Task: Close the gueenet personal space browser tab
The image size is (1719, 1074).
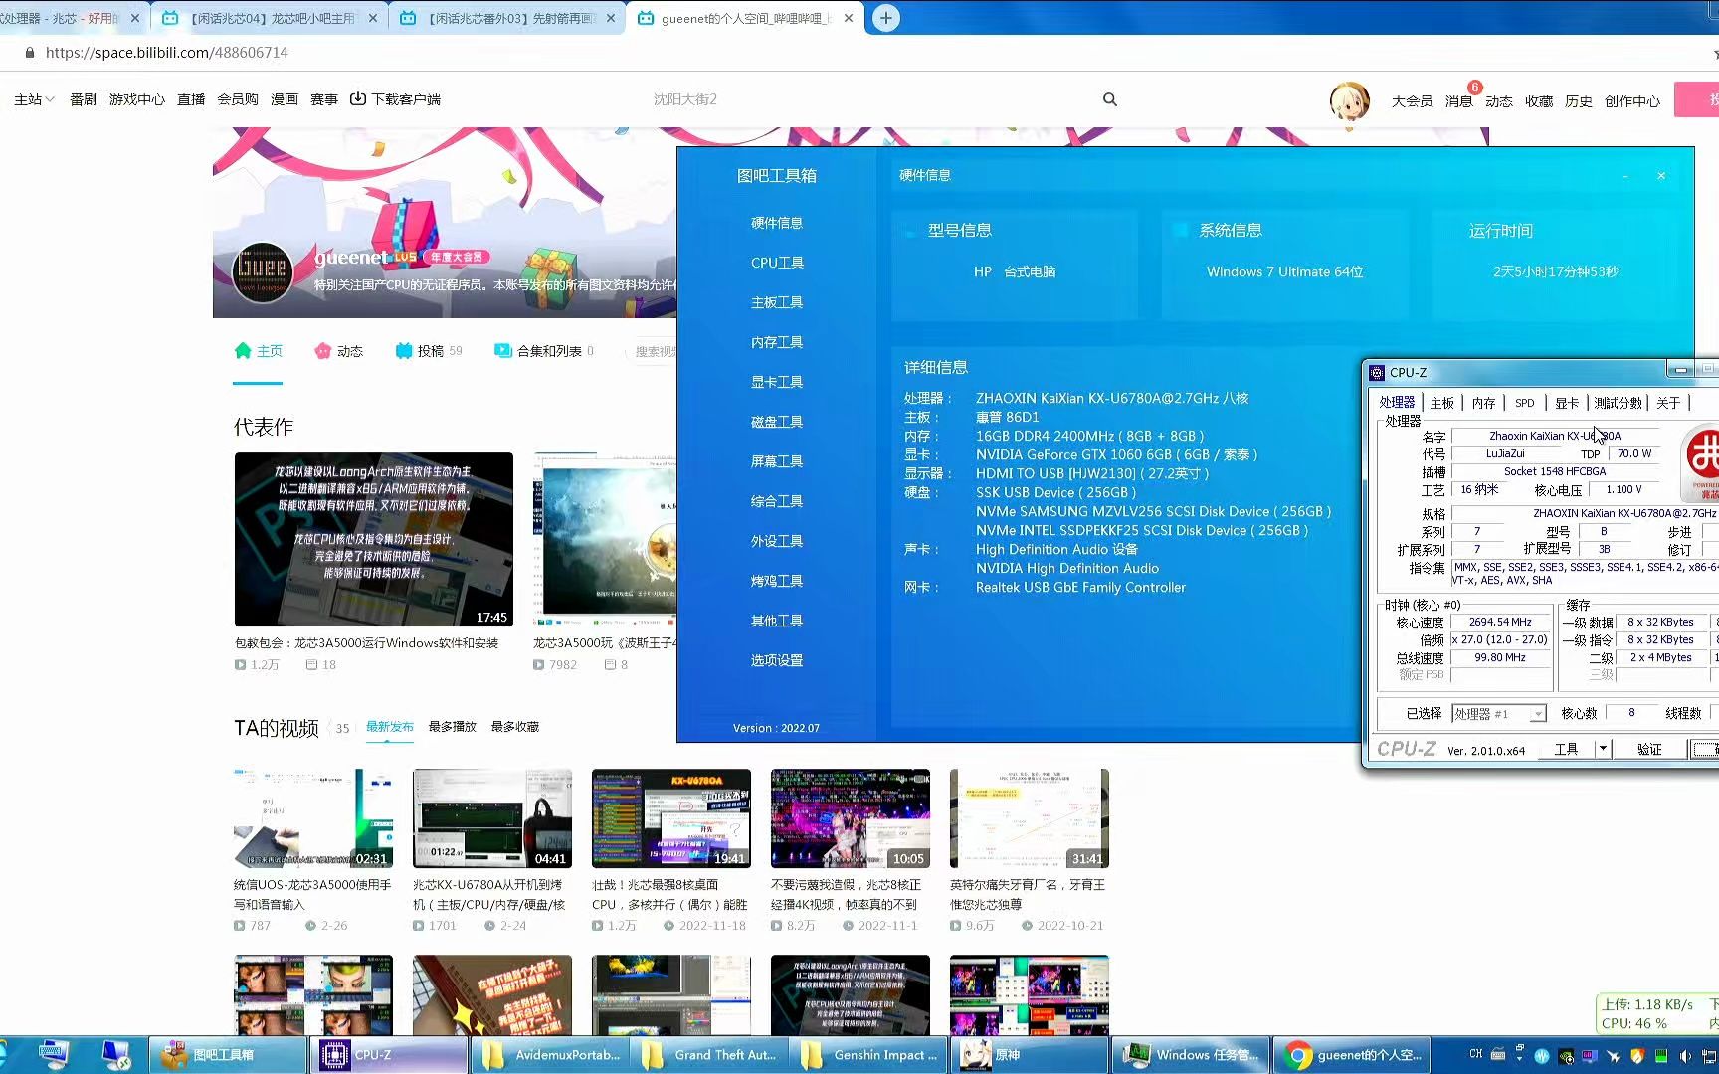Action: tap(849, 18)
